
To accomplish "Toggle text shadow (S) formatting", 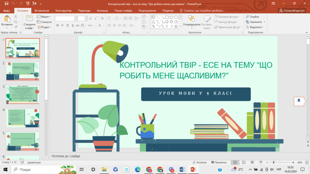I will [73, 25].
